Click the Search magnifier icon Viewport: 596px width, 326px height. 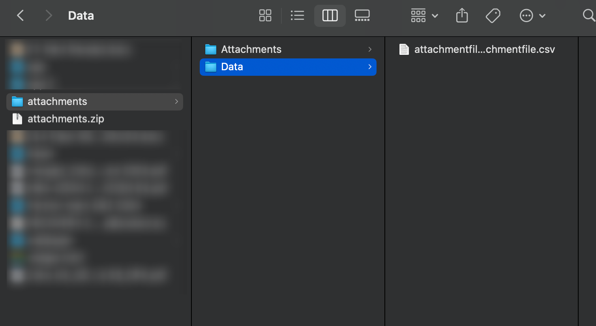click(588, 16)
